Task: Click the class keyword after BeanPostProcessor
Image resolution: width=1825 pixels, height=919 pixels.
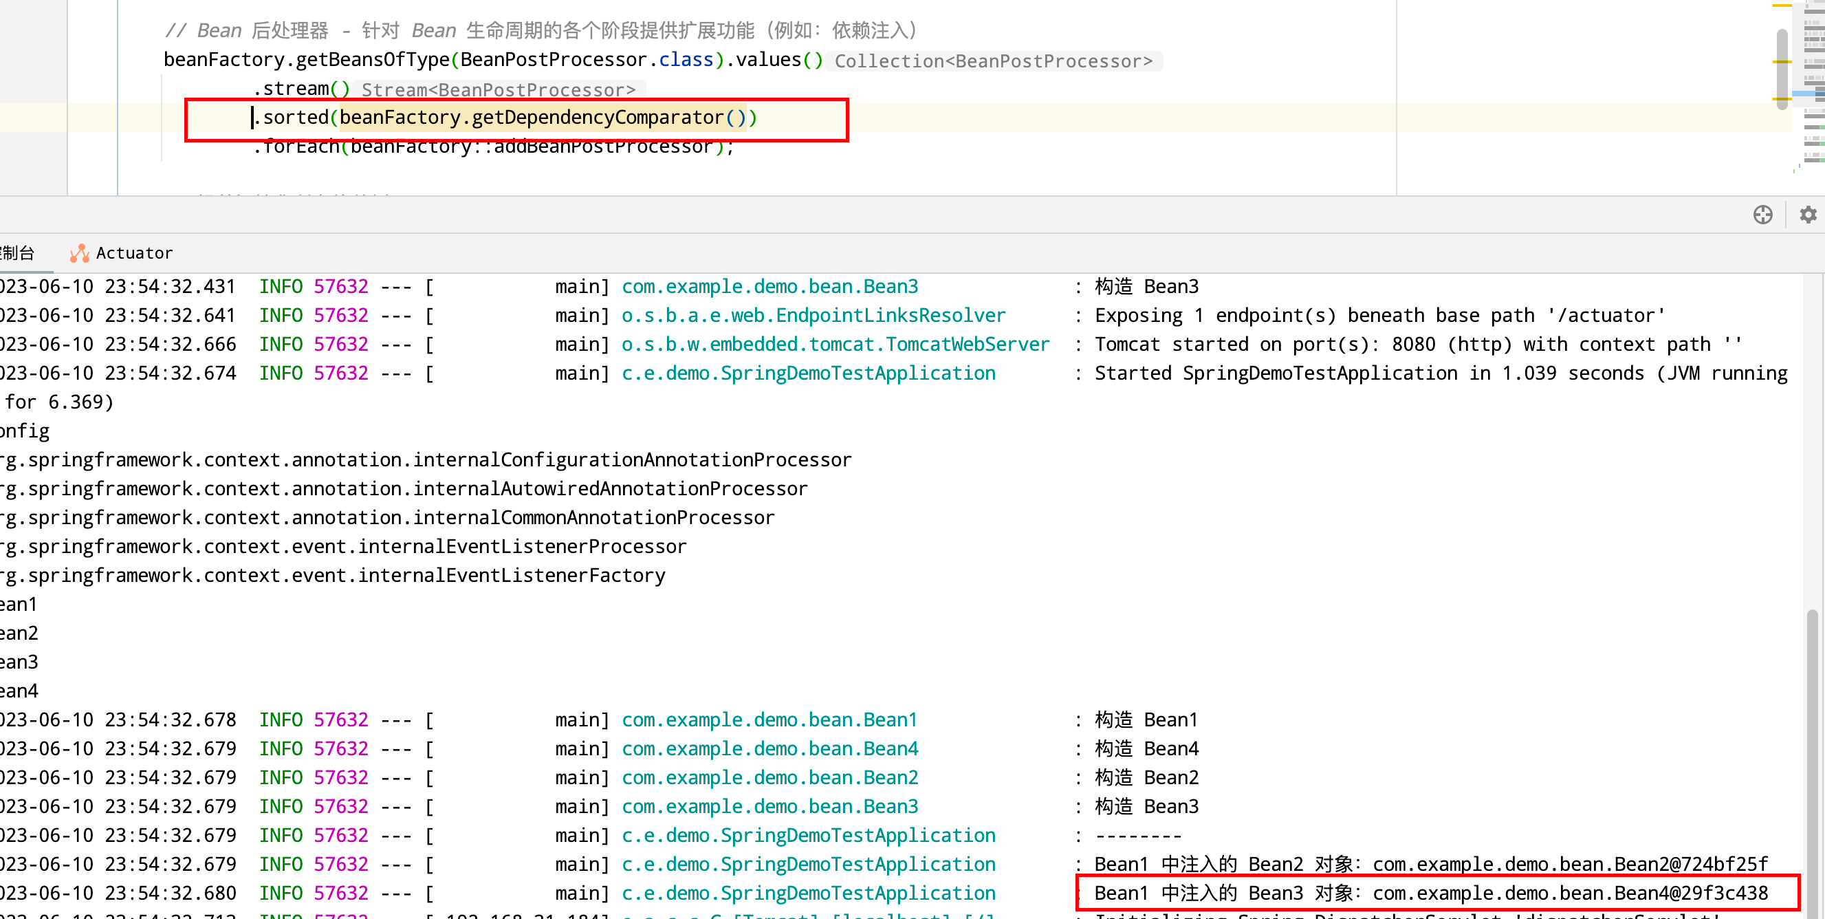Action: click(686, 60)
